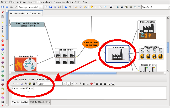
Task: Click the red X remove-icon button at sidebar top
Action: pyautogui.click(x=2, y=12)
